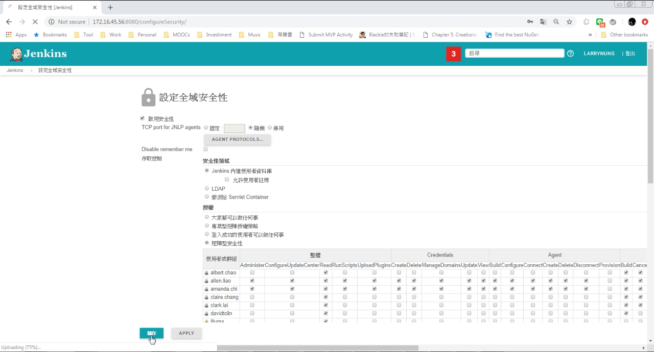Bookmark this page with the star icon
Viewport: 654px width, 352px height.
coord(569,22)
